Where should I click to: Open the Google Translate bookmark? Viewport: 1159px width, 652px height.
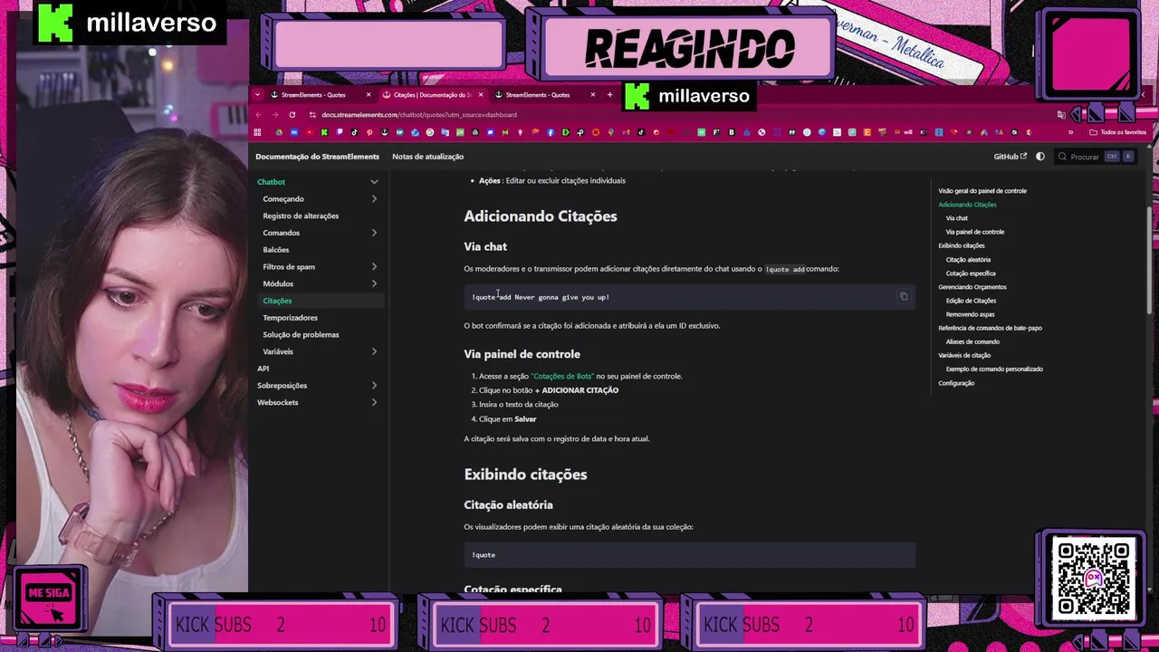click(445, 132)
